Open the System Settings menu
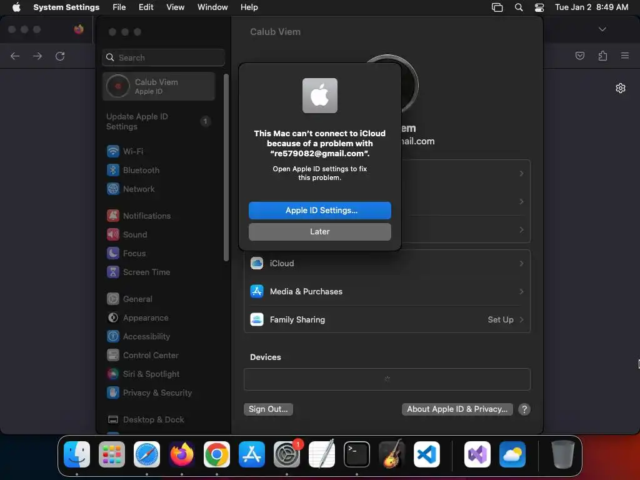The height and width of the screenshot is (480, 640). pos(66,7)
